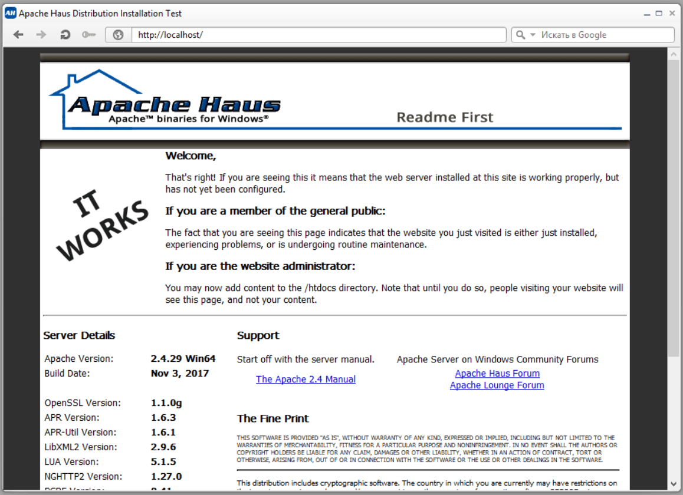Screen dimensions: 683x495
Task: Click the LibXML2 version value 2.9.6
Action: (x=163, y=447)
